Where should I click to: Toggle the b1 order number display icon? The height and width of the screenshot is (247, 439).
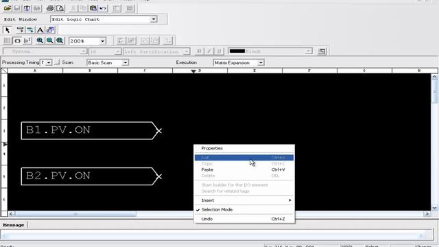(27, 40)
